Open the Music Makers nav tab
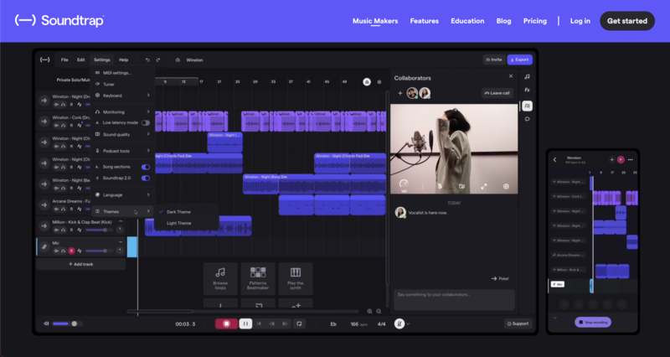The image size is (670, 357). [x=374, y=21]
